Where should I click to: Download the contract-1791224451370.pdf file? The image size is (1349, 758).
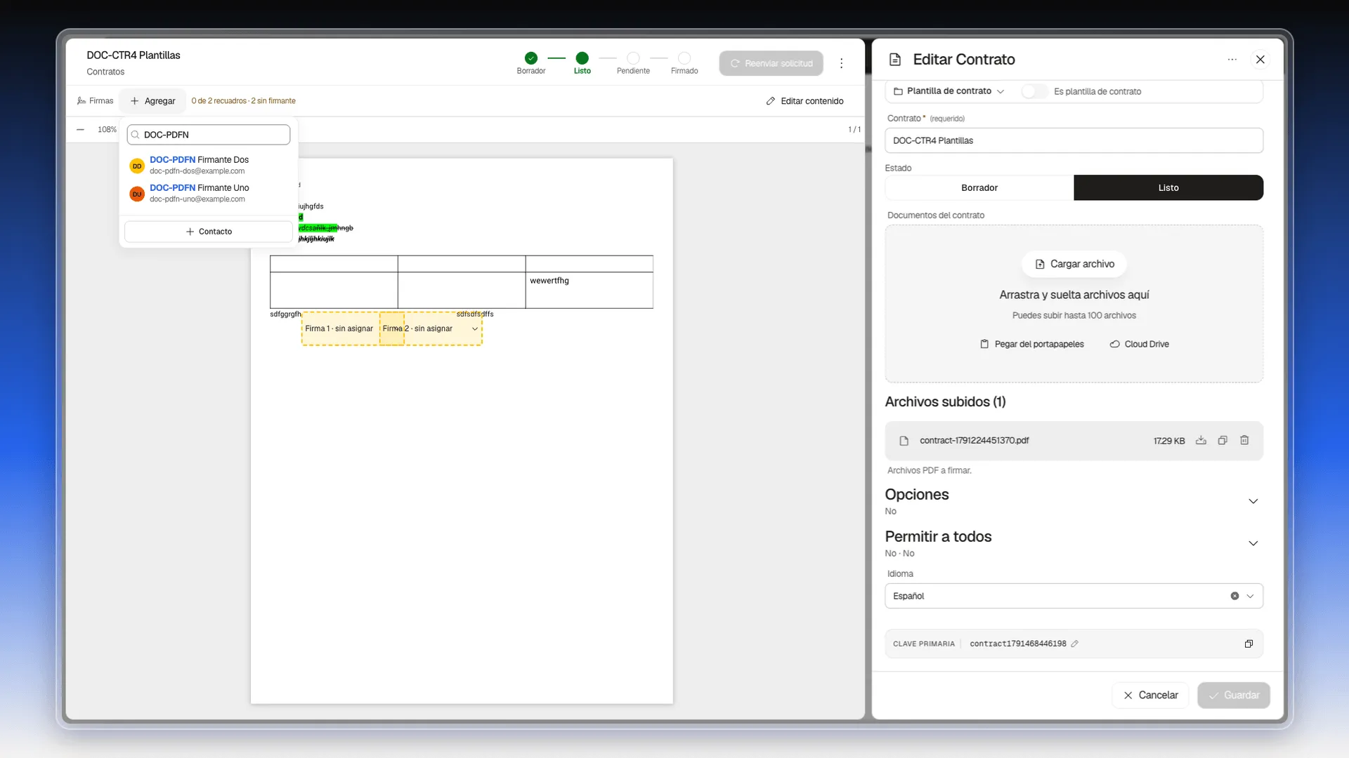[x=1201, y=441]
